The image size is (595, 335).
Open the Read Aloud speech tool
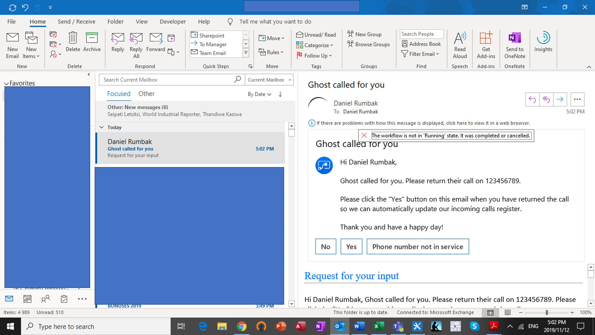point(460,45)
